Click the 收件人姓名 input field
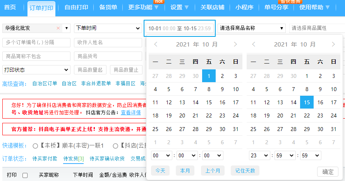The image size is (345, 181). tap(108, 43)
